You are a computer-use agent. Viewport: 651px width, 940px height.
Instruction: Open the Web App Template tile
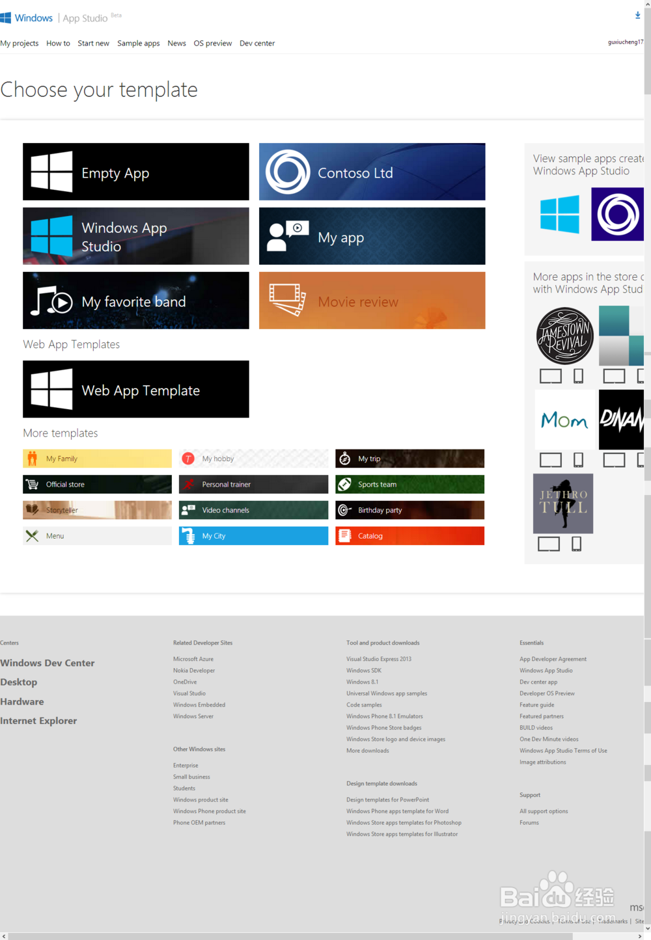[136, 389]
